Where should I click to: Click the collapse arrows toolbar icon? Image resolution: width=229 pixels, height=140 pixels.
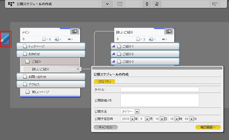pyautogui.click(x=147, y=4)
